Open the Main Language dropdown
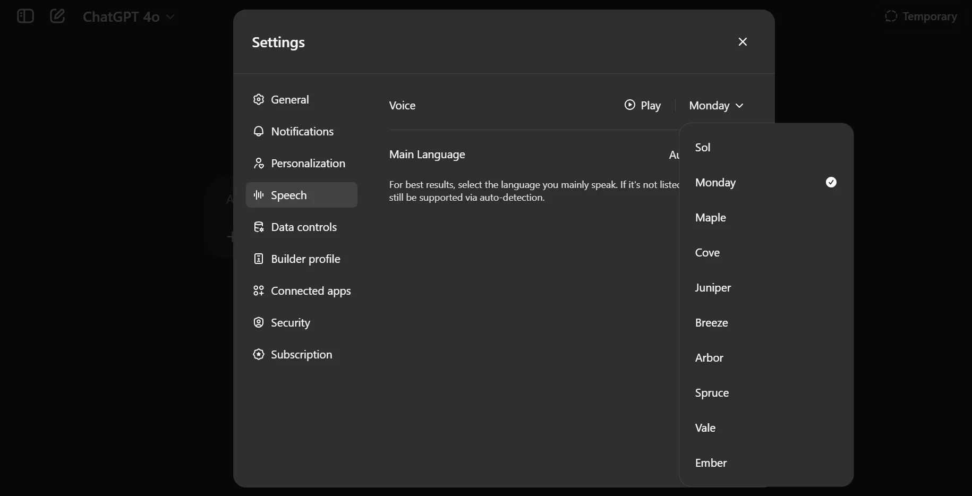972x496 pixels. (x=677, y=155)
